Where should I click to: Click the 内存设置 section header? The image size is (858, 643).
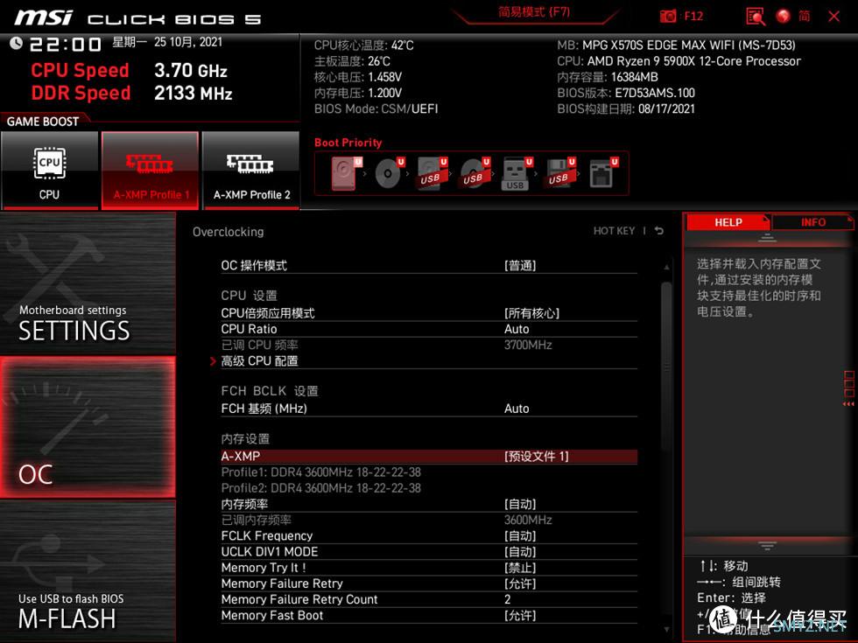(245, 438)
